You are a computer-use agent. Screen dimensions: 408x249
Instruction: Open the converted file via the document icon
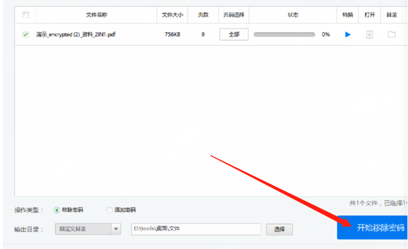pos(369,35)
